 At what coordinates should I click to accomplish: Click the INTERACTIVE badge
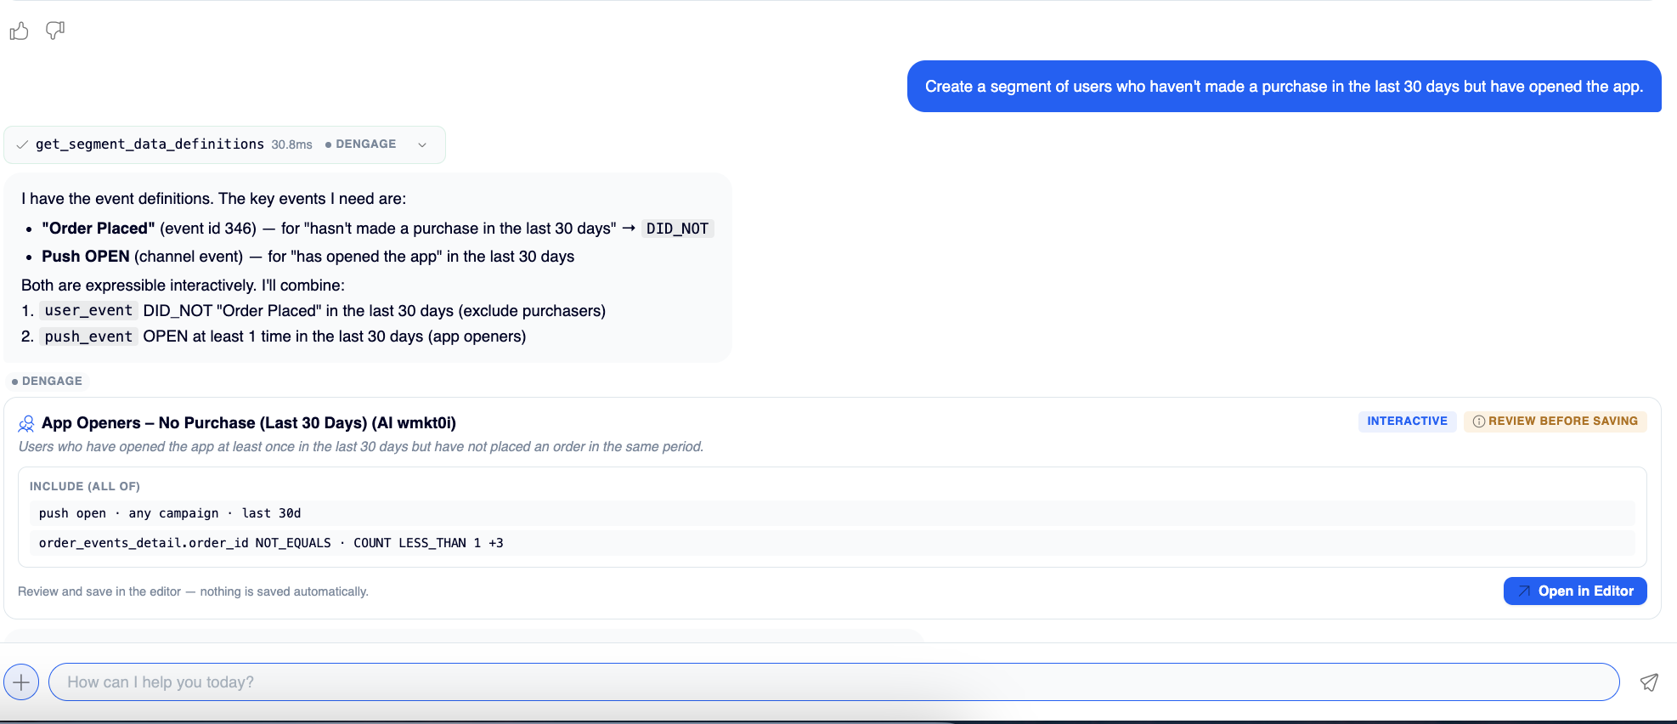(1407, 421)
